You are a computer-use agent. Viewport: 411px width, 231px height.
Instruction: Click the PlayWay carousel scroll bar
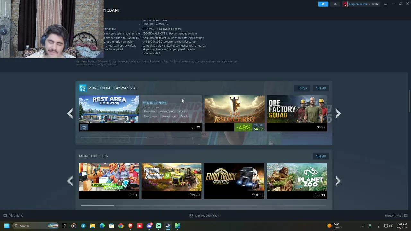tap(114, 138)
